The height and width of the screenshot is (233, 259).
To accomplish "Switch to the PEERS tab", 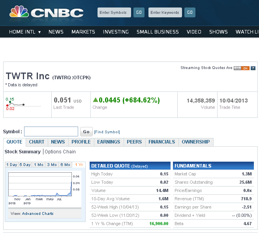I will pos(134,142).
